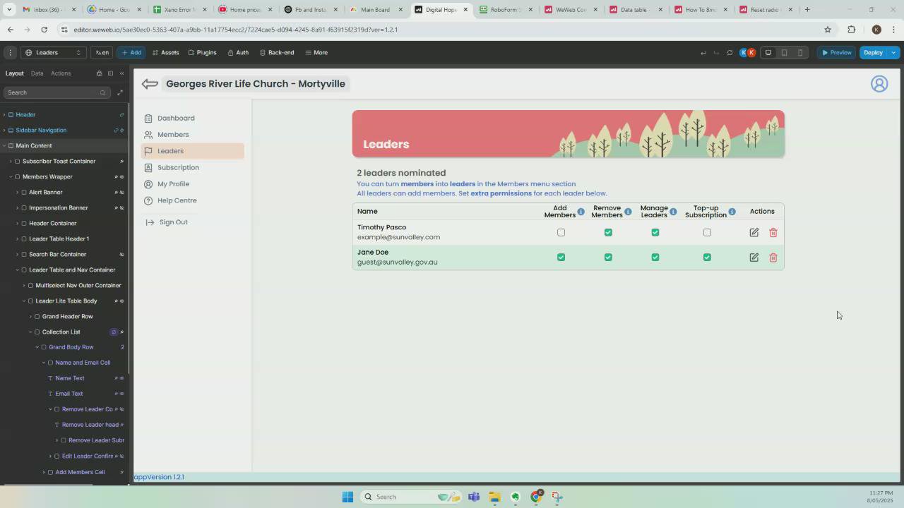This screenshot has height=508, width=904.
Task: Open the user account avatar icon
Action: (x=879, y=84)
